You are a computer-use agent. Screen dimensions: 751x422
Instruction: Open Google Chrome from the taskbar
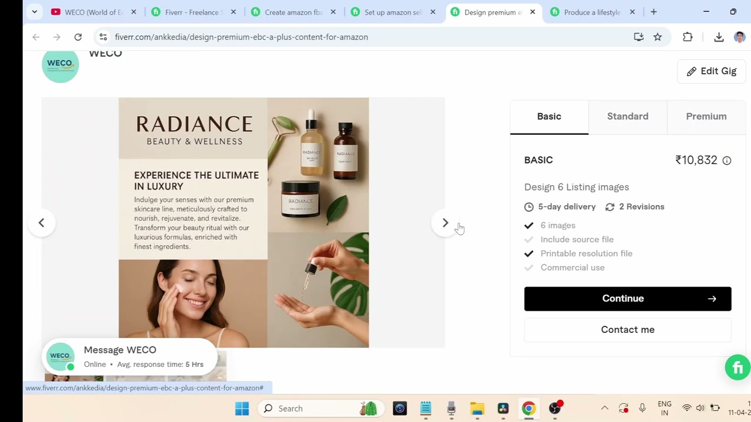[x=529, y=409]
